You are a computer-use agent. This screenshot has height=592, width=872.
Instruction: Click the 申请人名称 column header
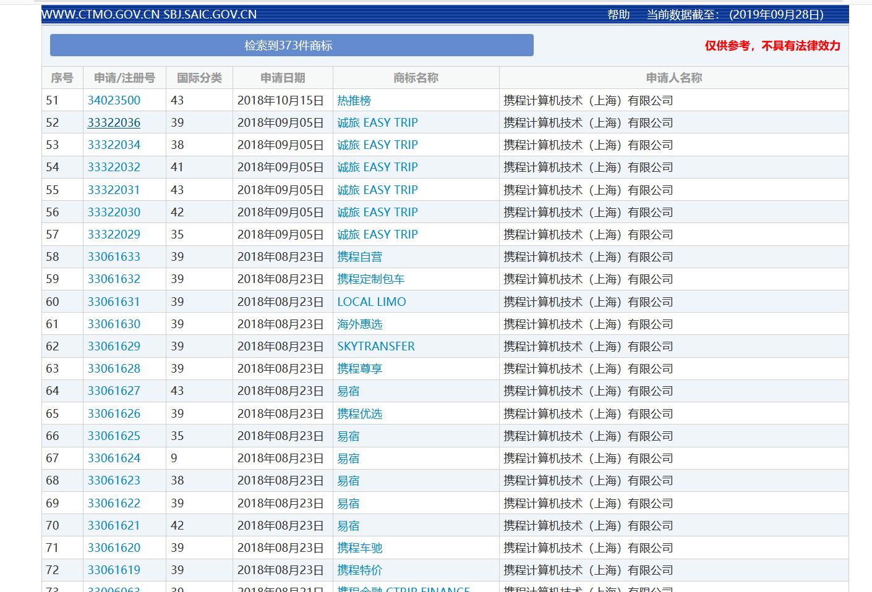pyautogui.click(x=673, y=78)
